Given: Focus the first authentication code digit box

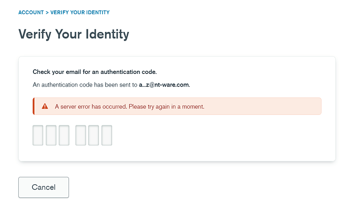Looking at the screenshot, I should [x=38, y=135].
